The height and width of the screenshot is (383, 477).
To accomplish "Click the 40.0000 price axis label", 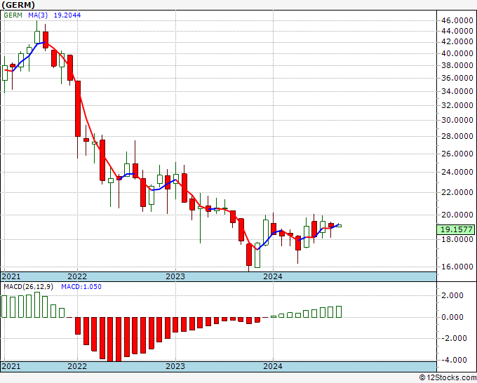I will pyautogui.click(x=457, y=53).
